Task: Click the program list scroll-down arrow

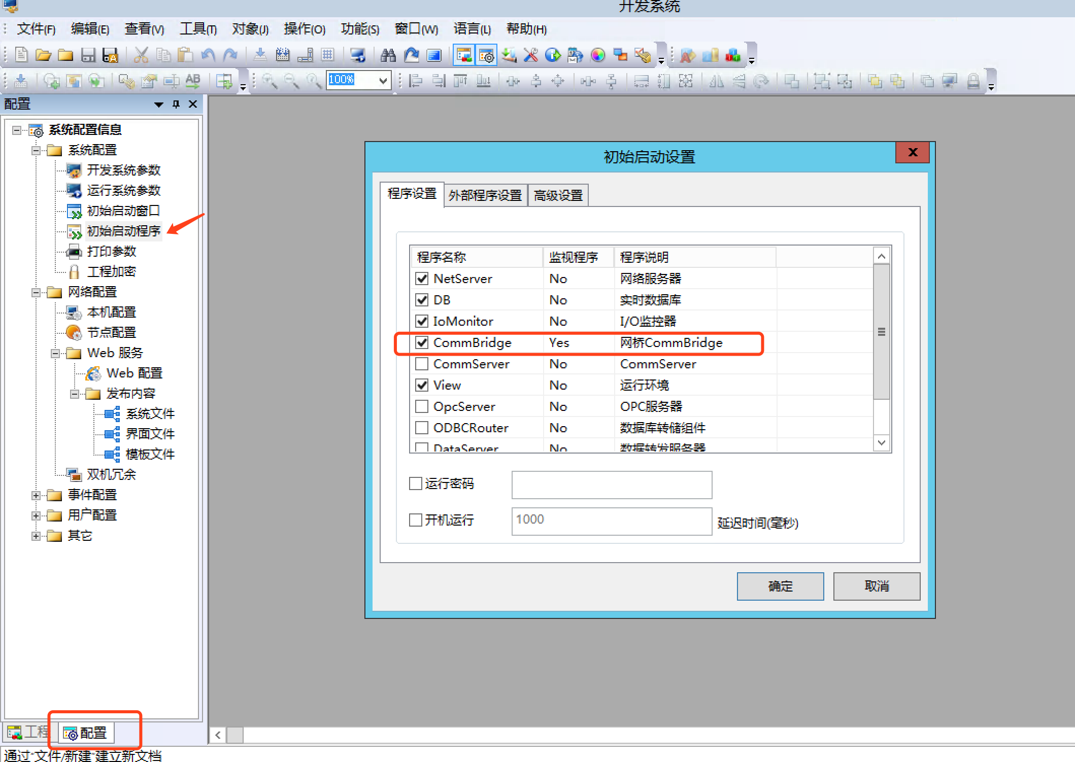Action: click(x=882, y=442)
